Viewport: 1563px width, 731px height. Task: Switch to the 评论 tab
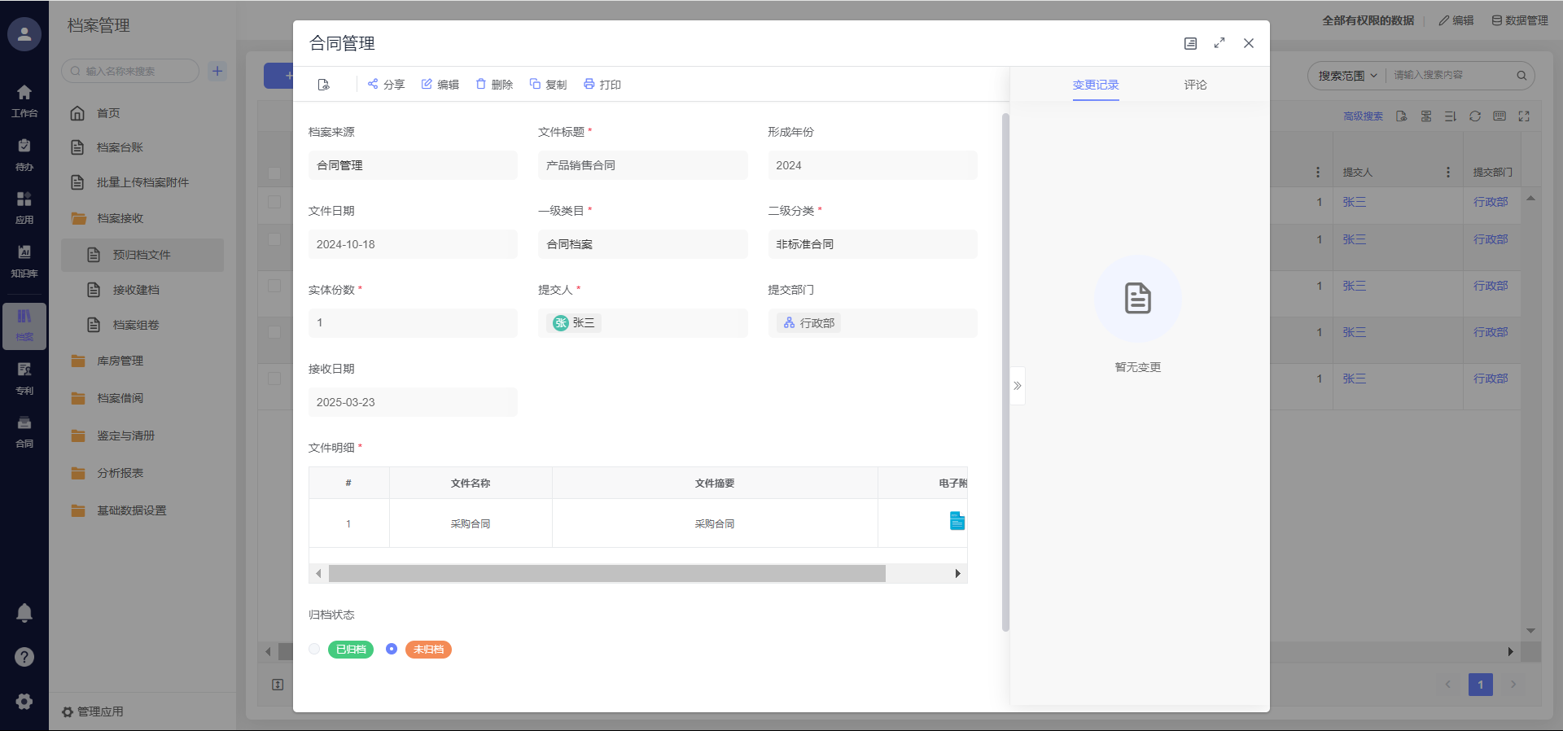[x=1195, y=85]
